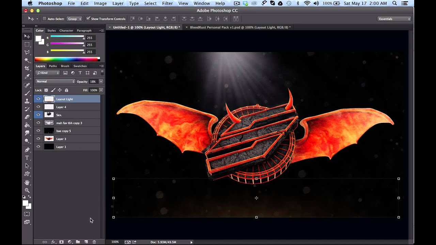Viewport: 436px width, 245px height.
Task: Hide Layer 1 visibility eye
Action: (38, 147)
